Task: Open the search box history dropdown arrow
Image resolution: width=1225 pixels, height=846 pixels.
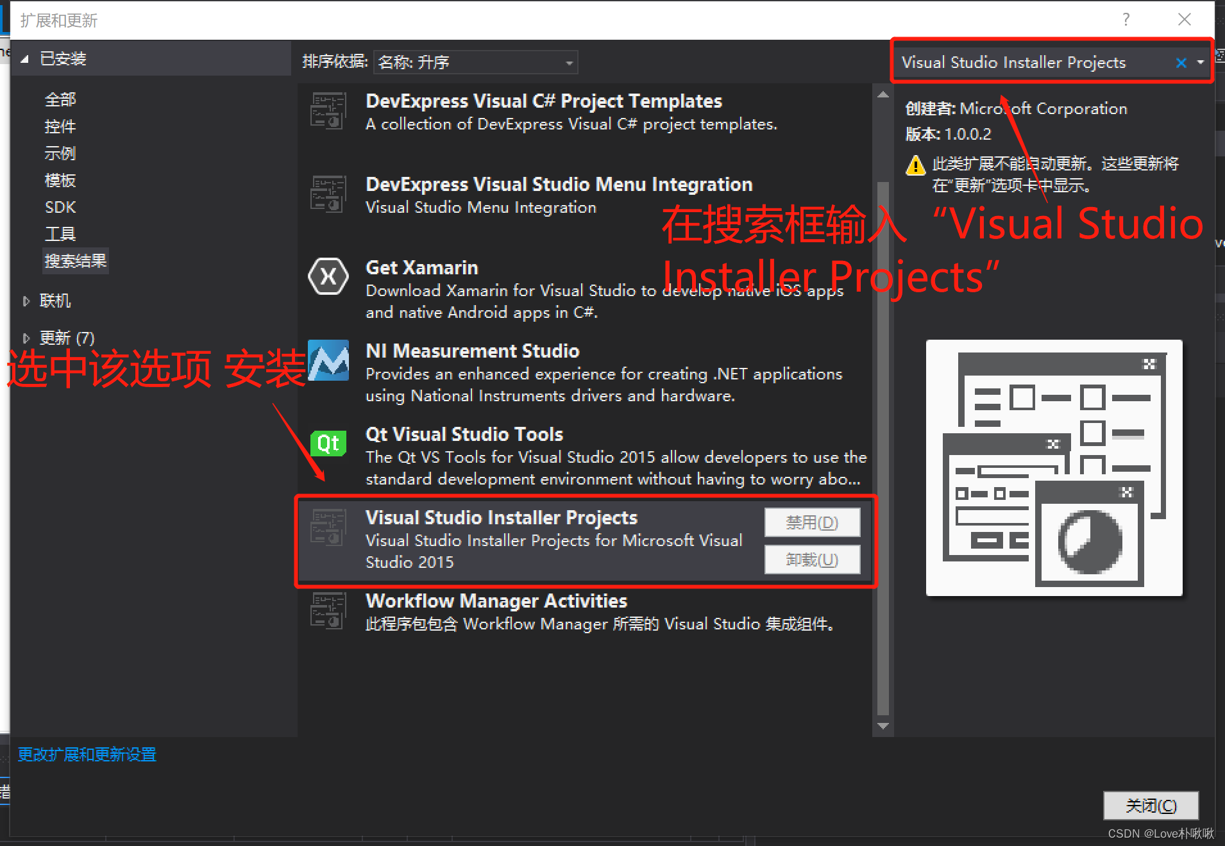Action: click(1200, 62)
